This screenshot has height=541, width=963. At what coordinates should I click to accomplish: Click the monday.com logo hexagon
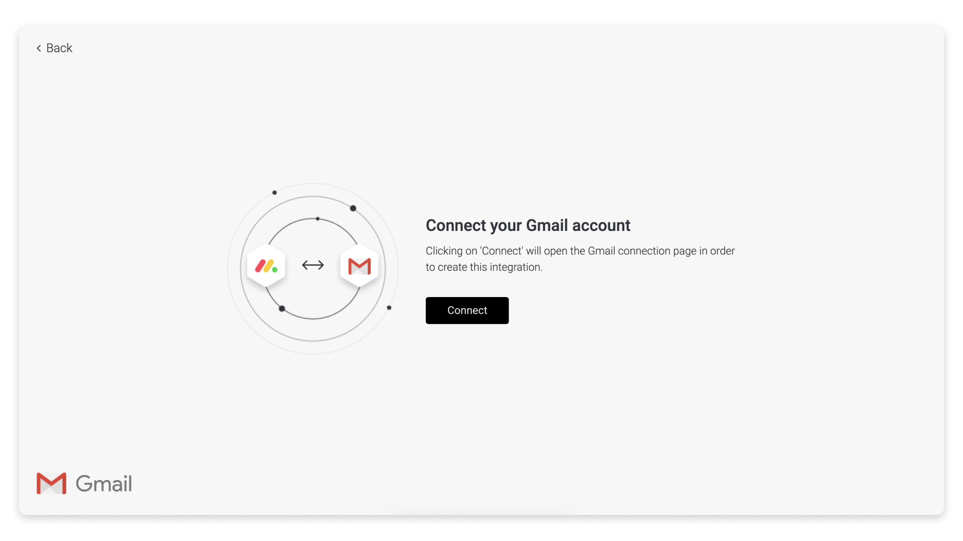click(266, 265)
